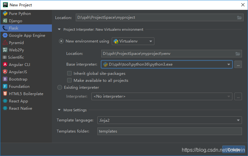Click the Create button
248x156 pixels.
(x=234, y=149)
